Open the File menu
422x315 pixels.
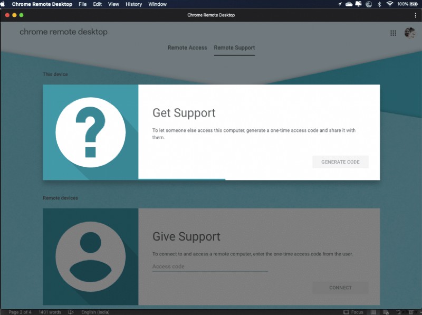coord(83,4)
